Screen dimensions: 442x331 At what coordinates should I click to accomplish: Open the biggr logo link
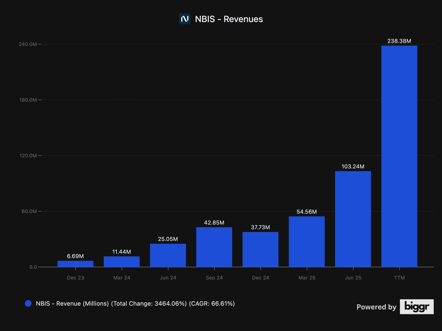point(417,307)
